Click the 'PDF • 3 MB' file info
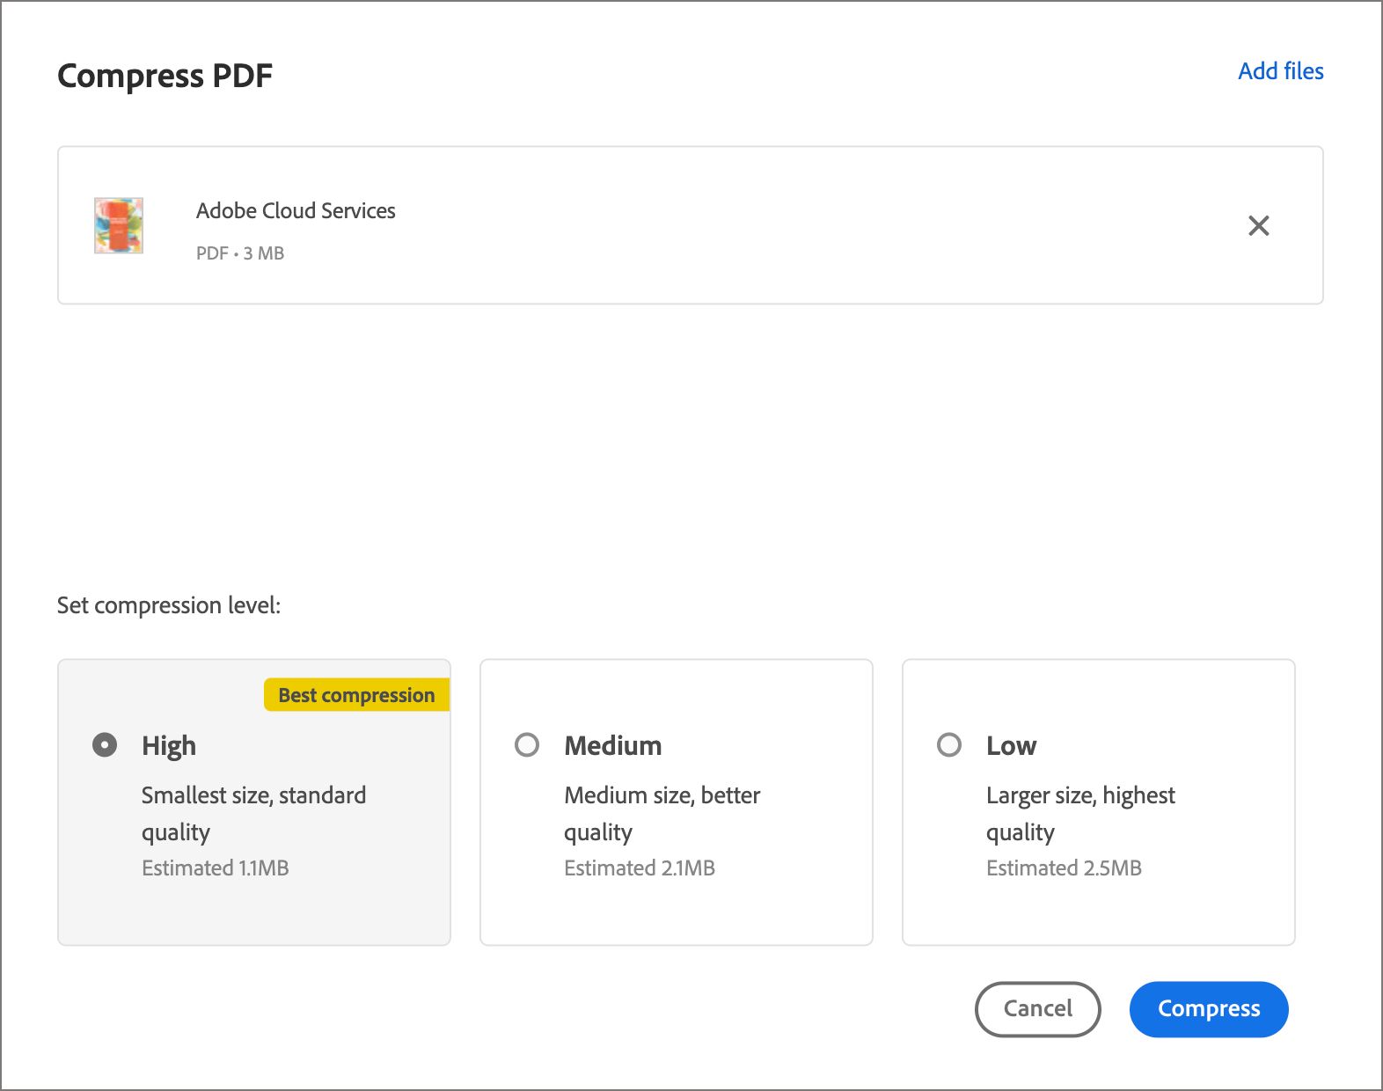This screenshot has height=1091, width=1383. pos(240,253)
